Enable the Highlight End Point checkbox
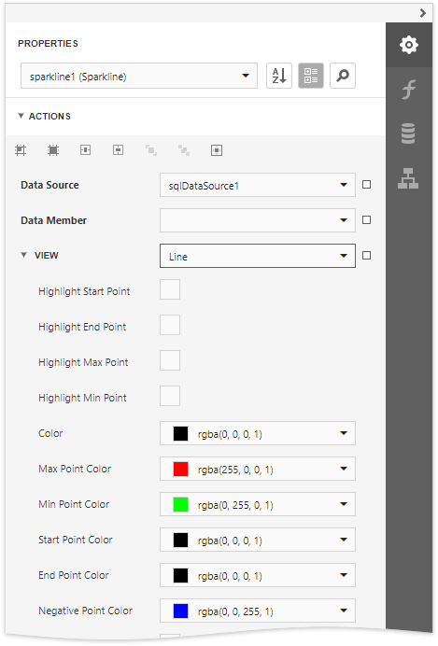Image resolution: width=438 pixels, height=646 pixels. pos(170,325)
